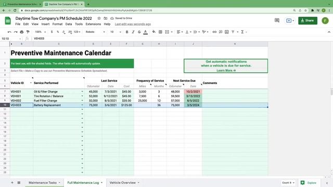Open the Extensions menu
The width and height of the screenshot is (333, 187).
click(x=93, y=24)
